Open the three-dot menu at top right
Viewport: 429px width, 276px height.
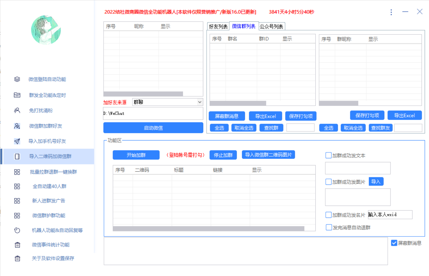coord(391,12)
